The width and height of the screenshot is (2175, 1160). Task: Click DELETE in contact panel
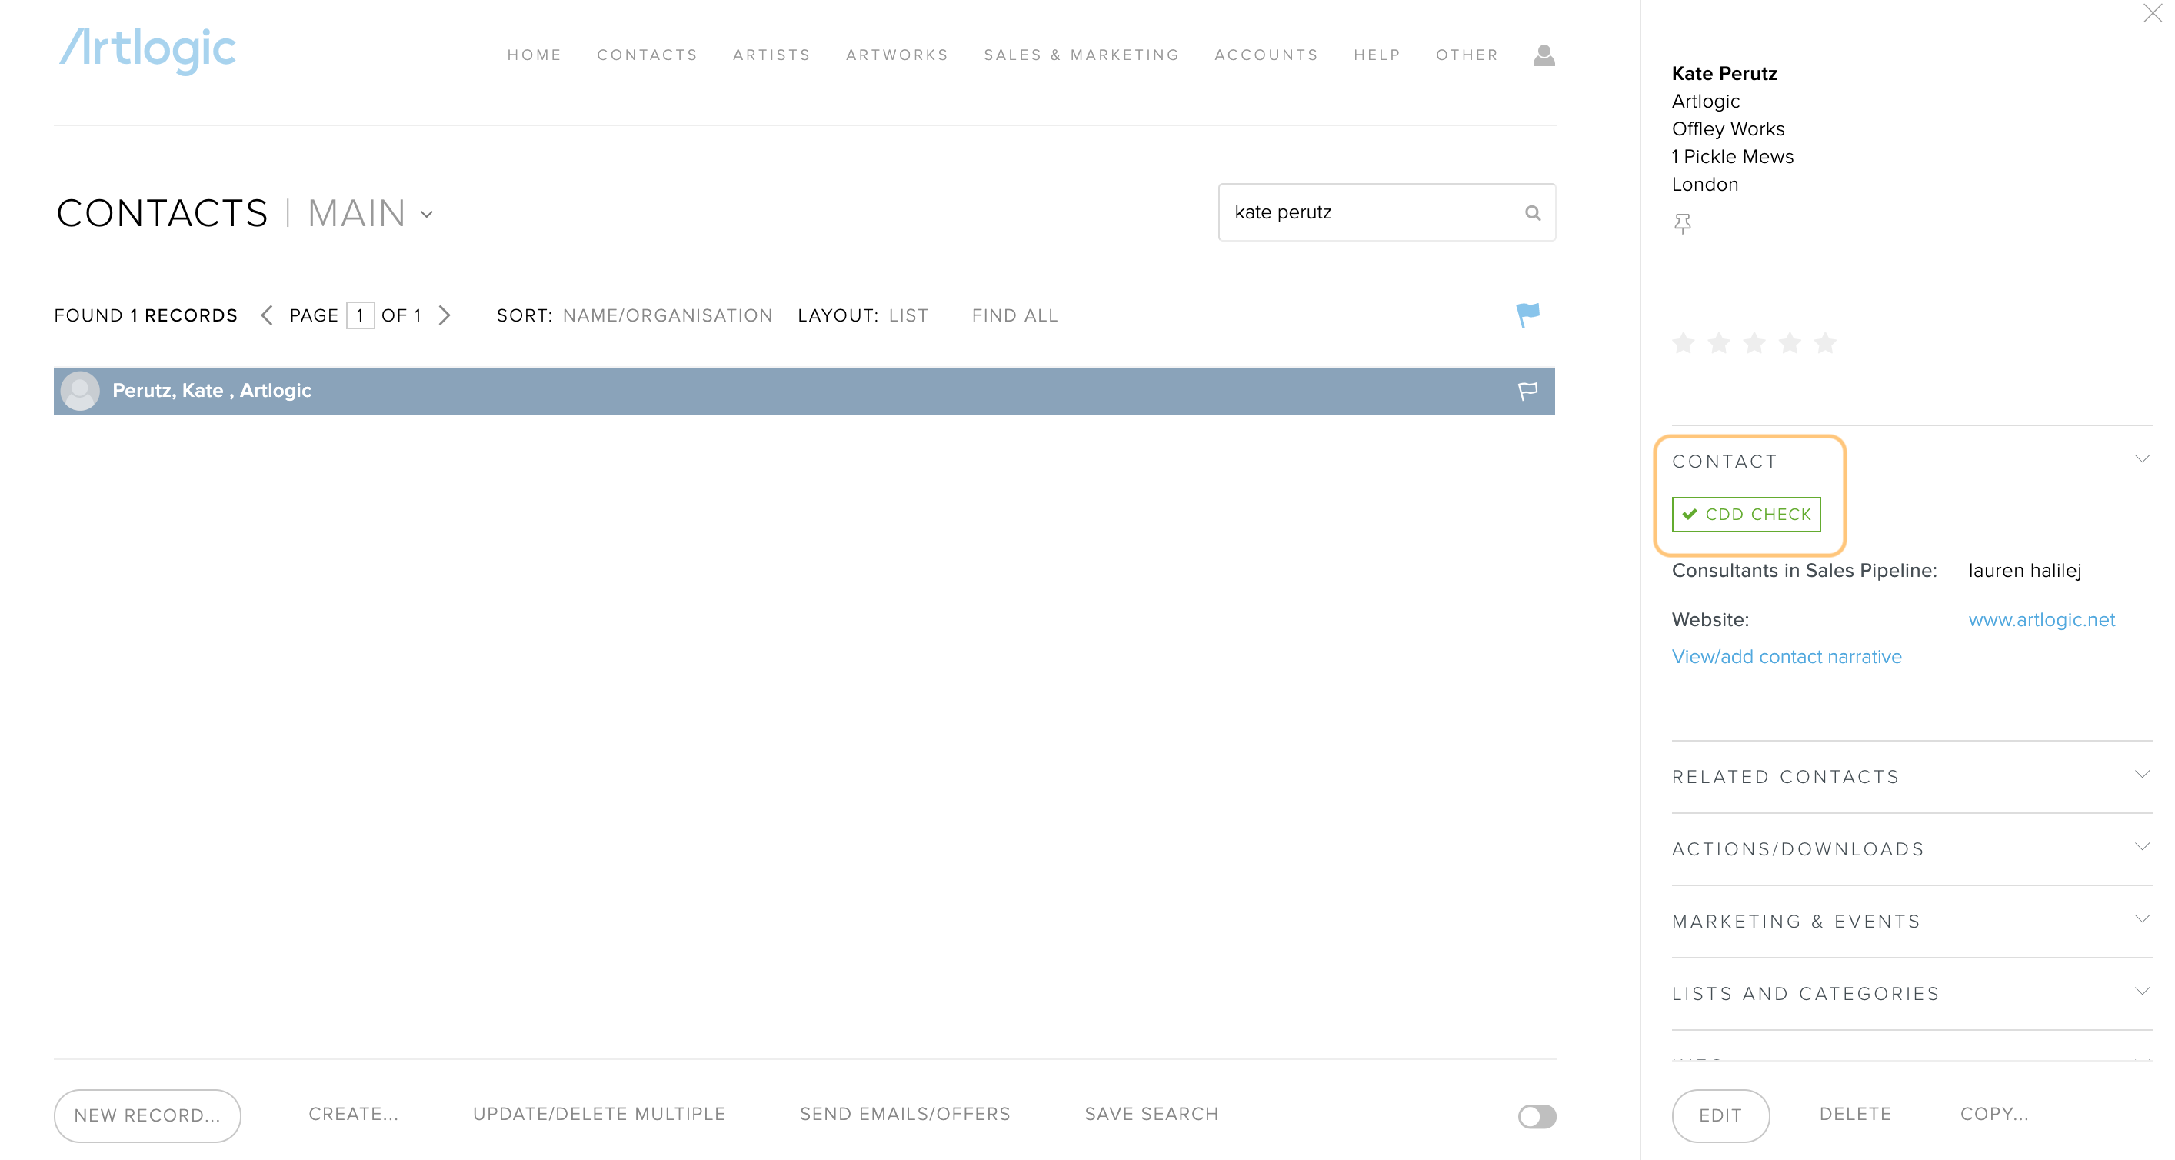pos(1854,1115)
